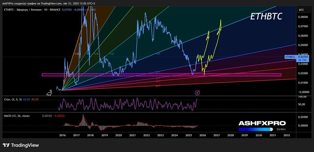The width and height of the screenshot is (314, 152).
Task: Click the 2021 time axis label
Action: click(133, 135)
